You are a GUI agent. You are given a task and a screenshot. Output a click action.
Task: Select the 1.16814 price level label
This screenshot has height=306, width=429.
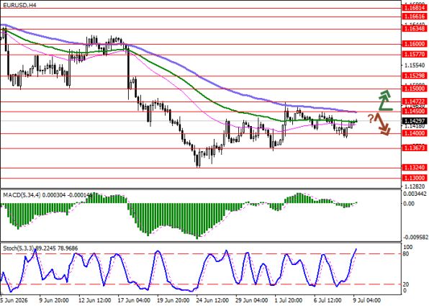coord(415,8)
